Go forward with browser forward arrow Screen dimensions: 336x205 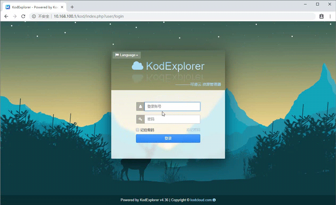click(x=15, y=16)
